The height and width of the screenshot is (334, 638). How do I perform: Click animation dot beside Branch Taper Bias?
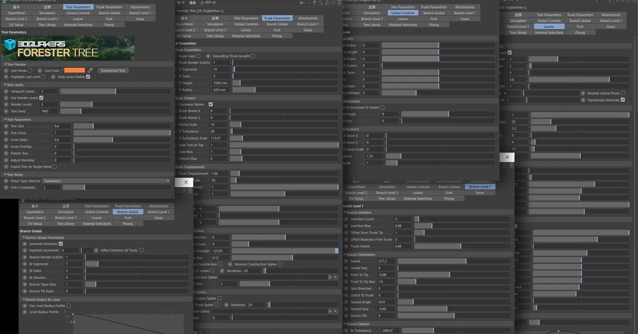click(25, 284)
